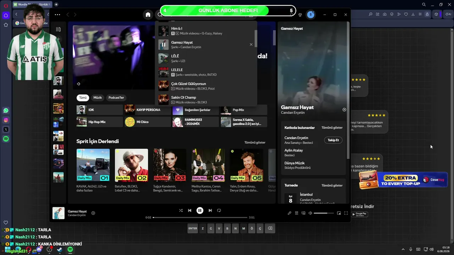The height and width of the screenshot is (255, 454).
Task: Open Opera sidebar bookmarks star
Action: pyautogui.click(x=6, y=25)
